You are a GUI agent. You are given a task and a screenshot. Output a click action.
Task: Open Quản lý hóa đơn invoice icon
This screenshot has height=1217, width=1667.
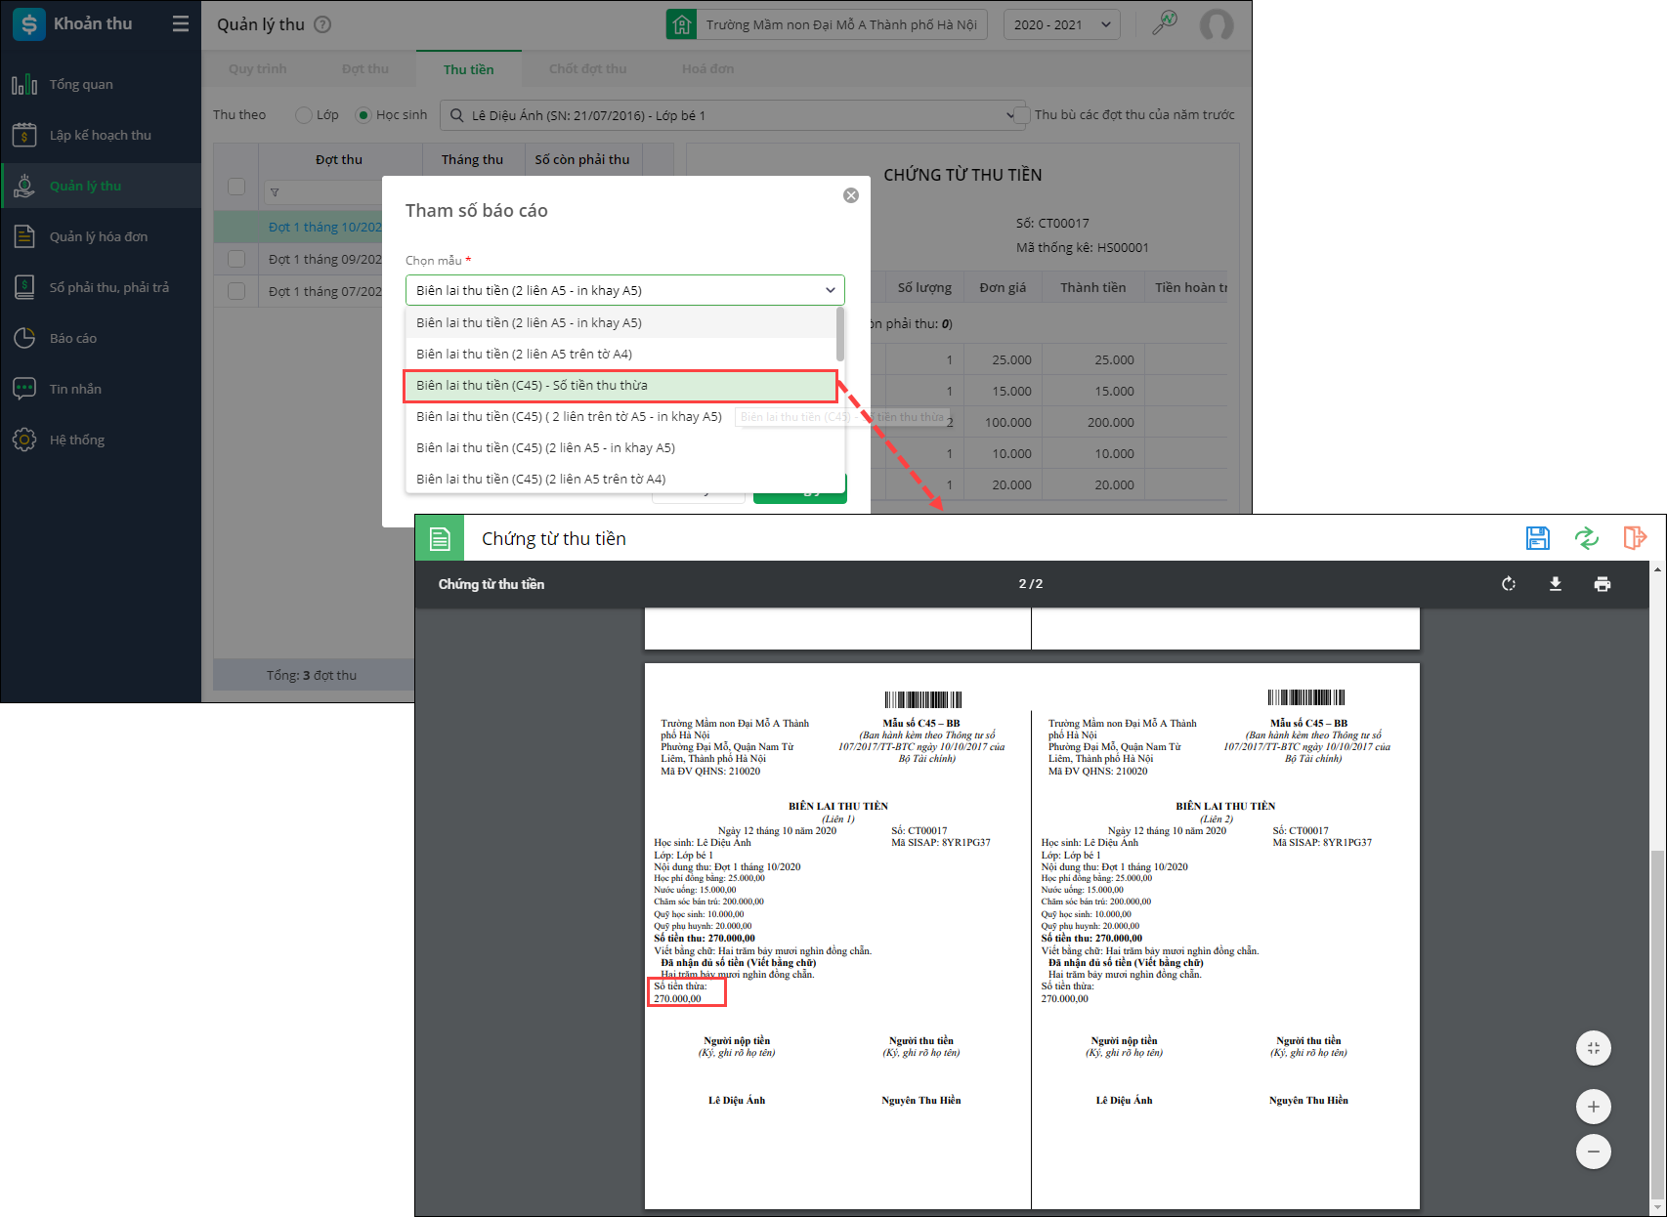click(x=24, y=236)
